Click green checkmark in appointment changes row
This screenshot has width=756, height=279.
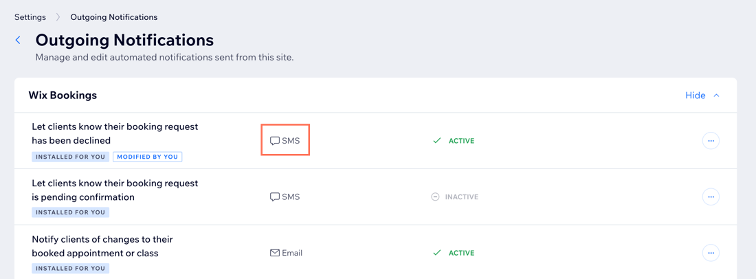(x=437, y=252)
